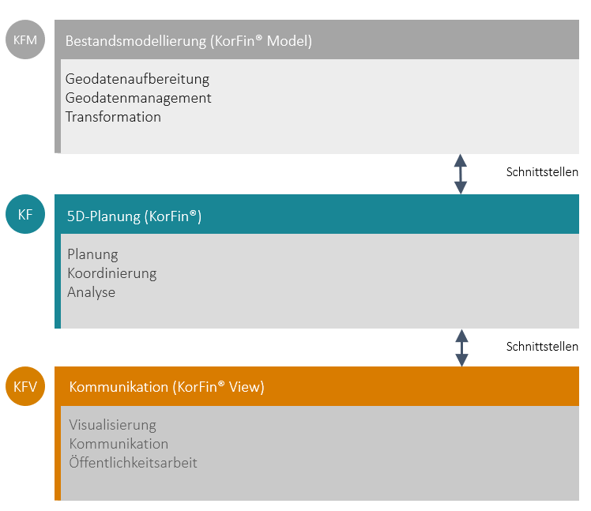Click the lower double-headed interface arrow
This screenshot has height=511, width=591.
pos(462,348)
